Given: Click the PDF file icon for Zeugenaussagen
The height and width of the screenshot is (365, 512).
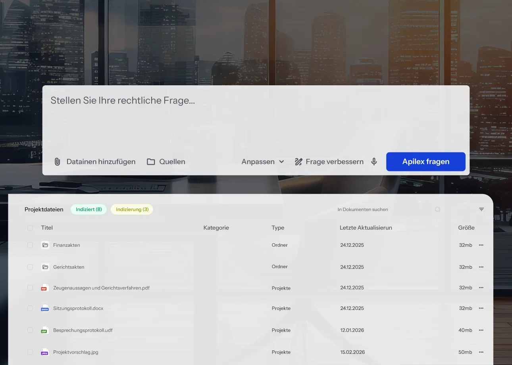Looking at the screenshot, I should point(44,288).
